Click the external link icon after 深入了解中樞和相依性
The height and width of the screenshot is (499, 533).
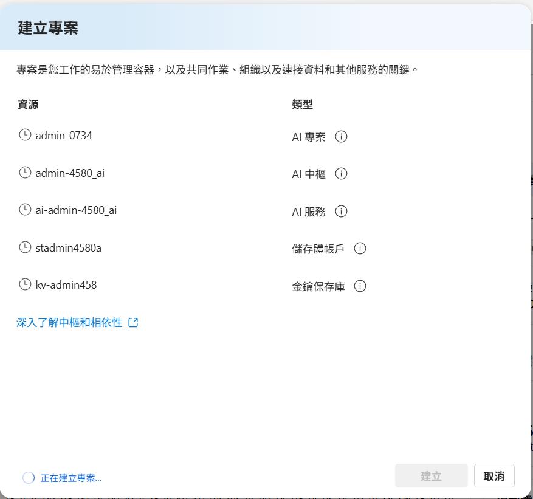[134, 323]
